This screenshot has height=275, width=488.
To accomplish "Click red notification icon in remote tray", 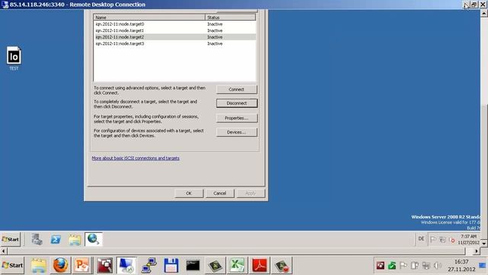I will pyautogui.click(x=452, y=240).
